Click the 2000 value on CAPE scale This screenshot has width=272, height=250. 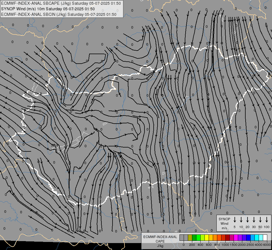242,245
